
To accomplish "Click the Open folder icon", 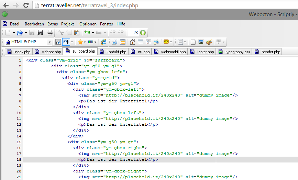I will click(x=20, y=33).
